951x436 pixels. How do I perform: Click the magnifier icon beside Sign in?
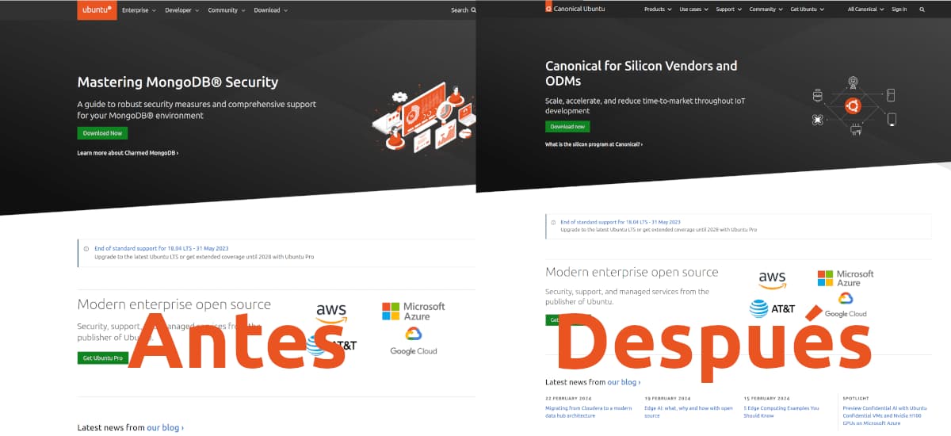point(922,10)
